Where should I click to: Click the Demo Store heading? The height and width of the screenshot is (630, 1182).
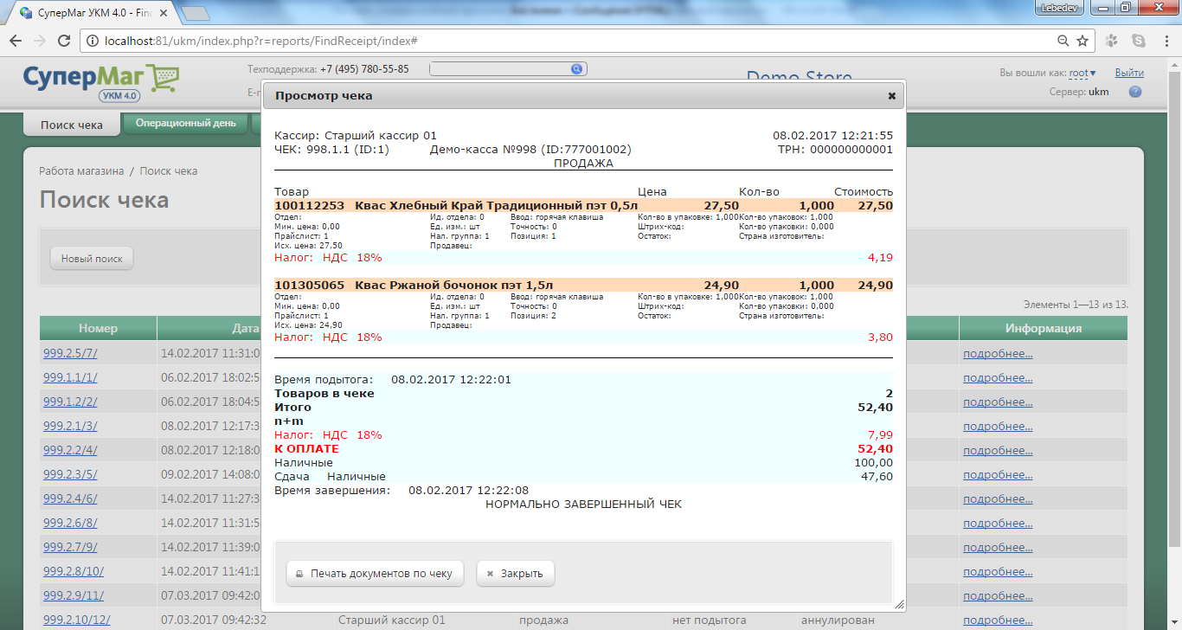pos(800,77)
